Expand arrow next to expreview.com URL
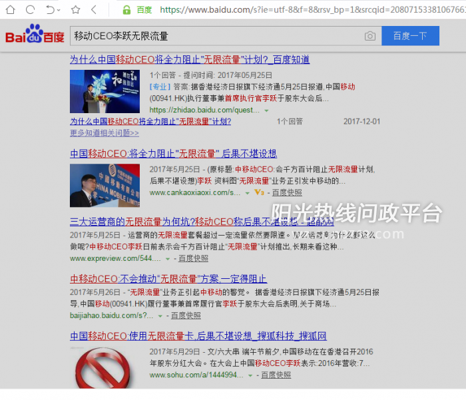Image resolution: width=466 pixels, height=400 pixels. pyautogui.click(x=168, y=259)
